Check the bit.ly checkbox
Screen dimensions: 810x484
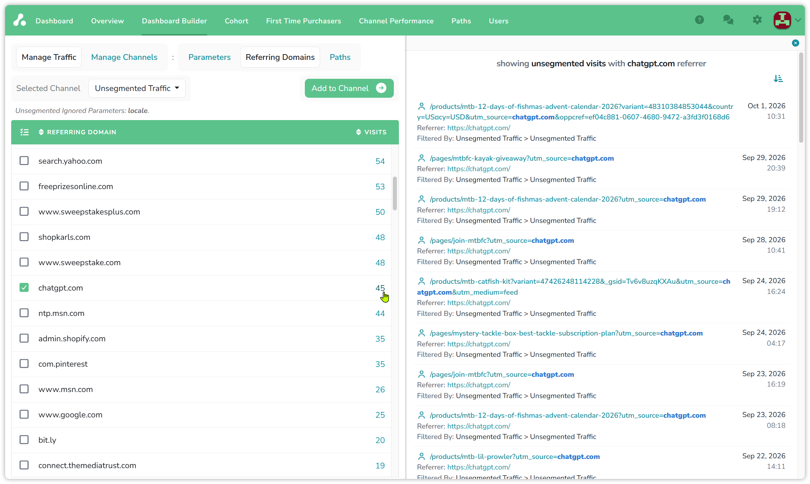pos(24,440)
